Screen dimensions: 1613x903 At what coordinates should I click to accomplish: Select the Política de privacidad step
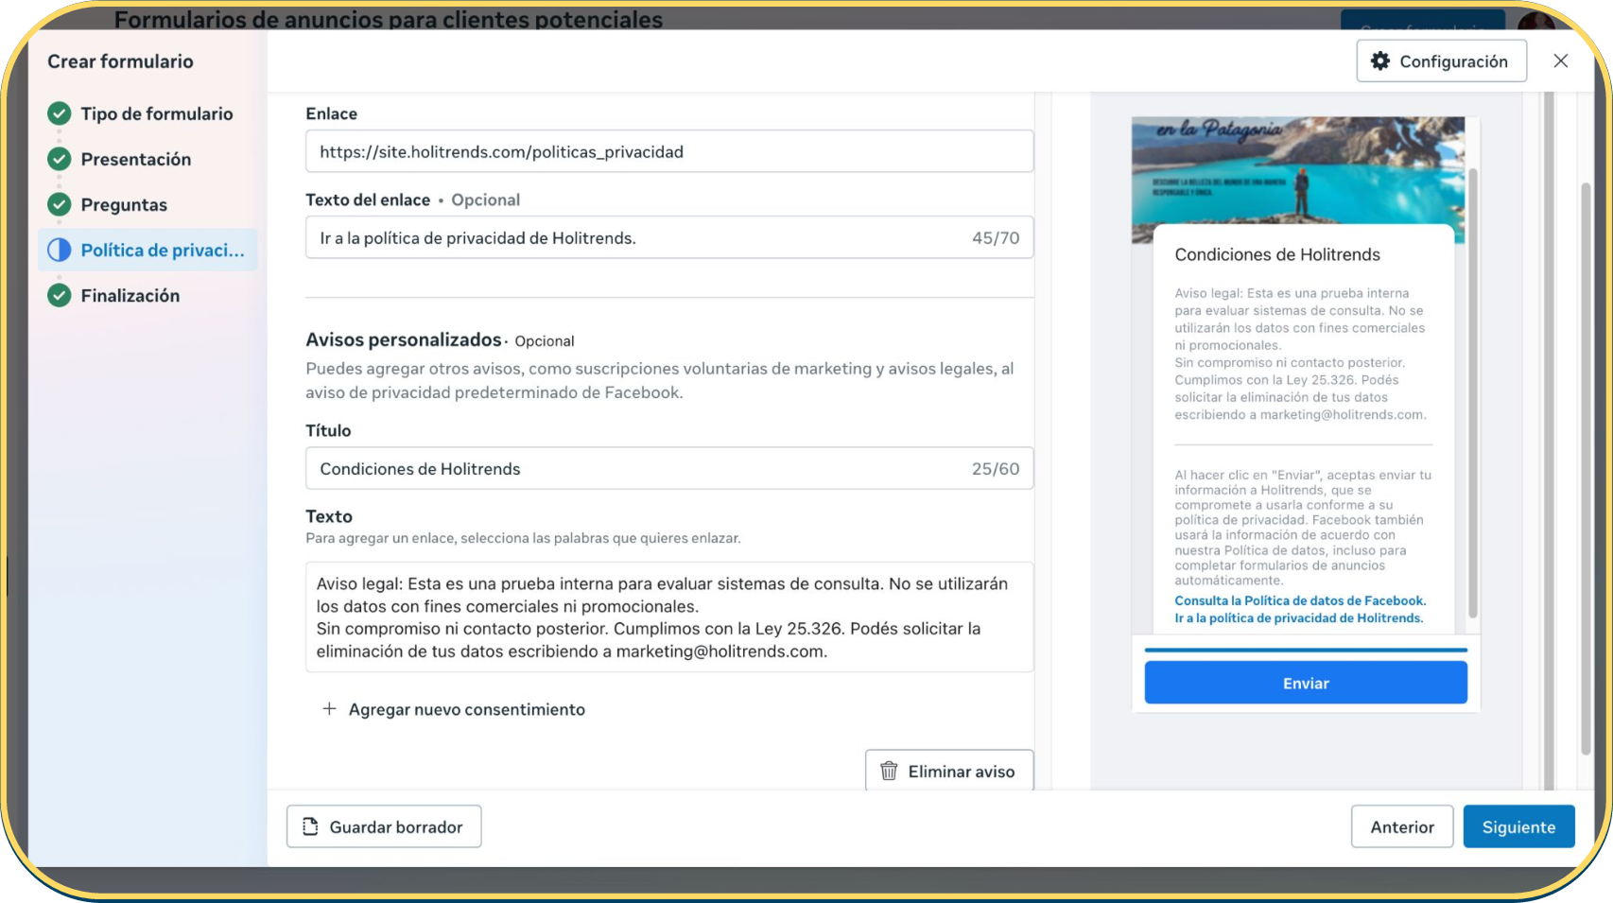147,250
